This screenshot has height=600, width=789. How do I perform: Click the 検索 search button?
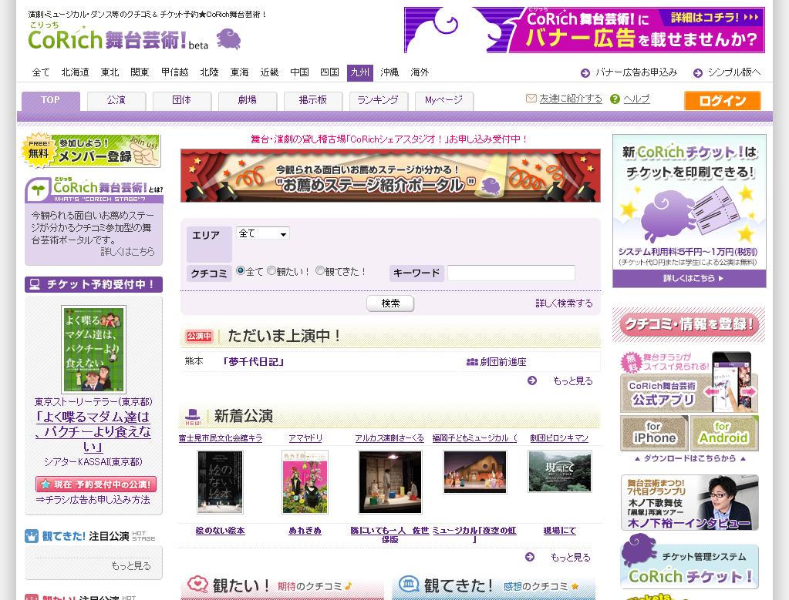coord(390,303)
